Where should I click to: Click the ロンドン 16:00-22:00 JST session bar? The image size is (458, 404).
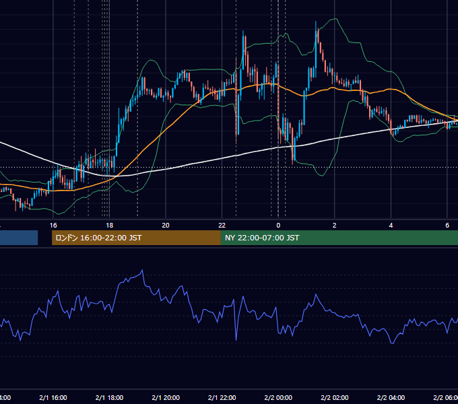136,238
